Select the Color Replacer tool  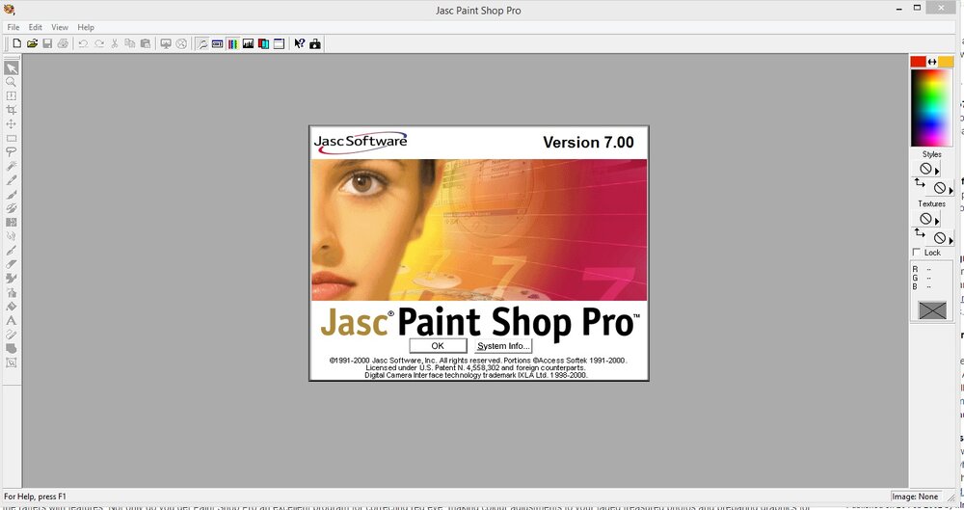11,222
